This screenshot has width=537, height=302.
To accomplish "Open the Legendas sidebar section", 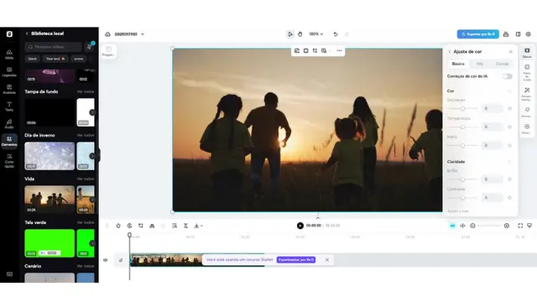I will [x=9, y=72].
